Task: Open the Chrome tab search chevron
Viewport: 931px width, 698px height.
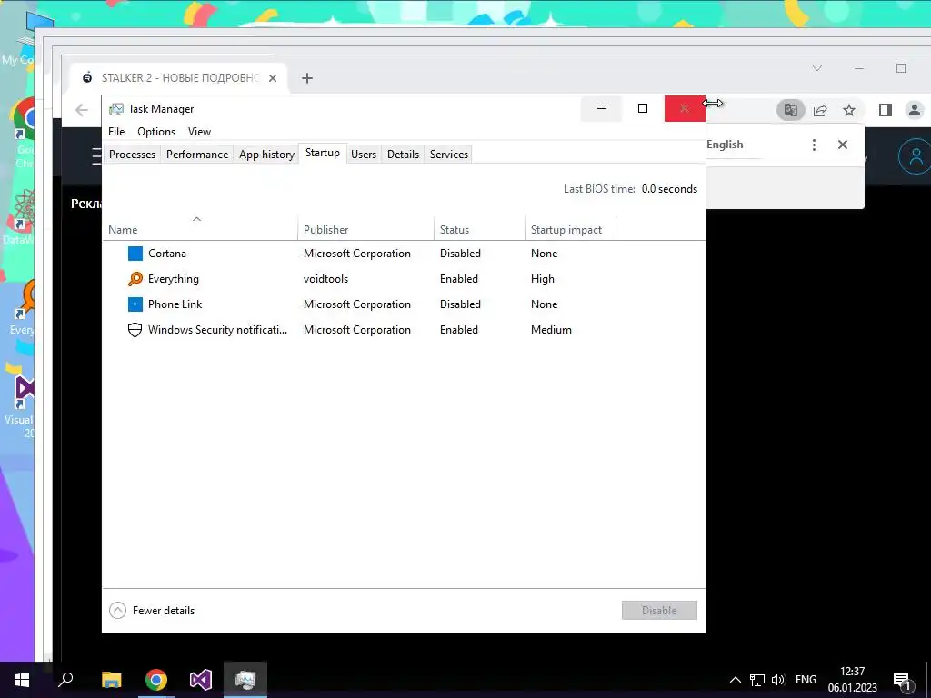Action: coord(817,68)
